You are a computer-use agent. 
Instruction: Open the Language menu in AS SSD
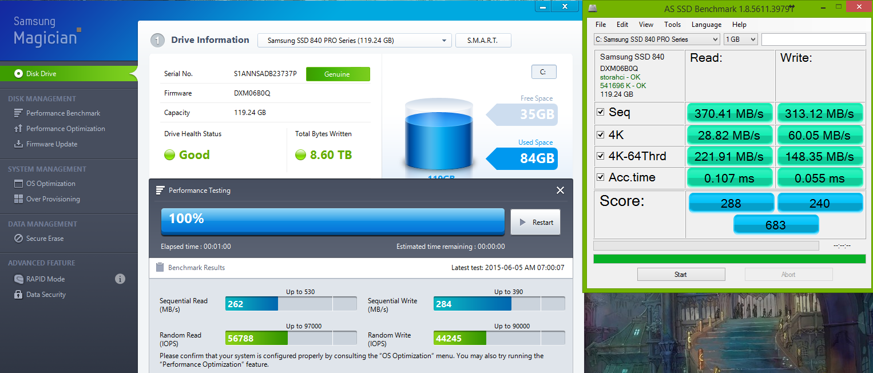click(x=707, y=25)
